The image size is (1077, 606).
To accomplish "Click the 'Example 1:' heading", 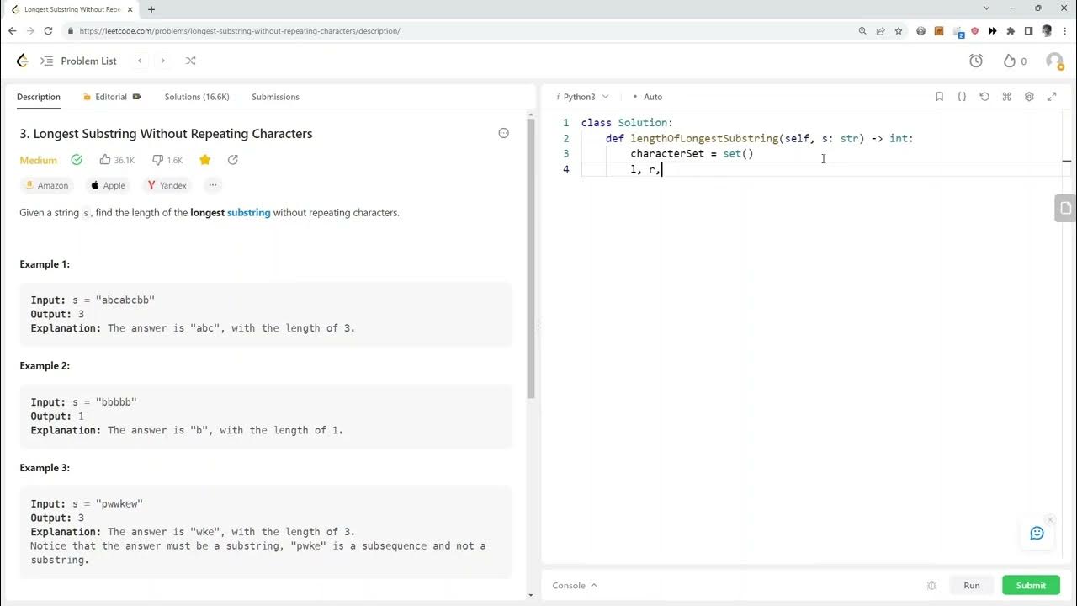I will coord(45,264).
